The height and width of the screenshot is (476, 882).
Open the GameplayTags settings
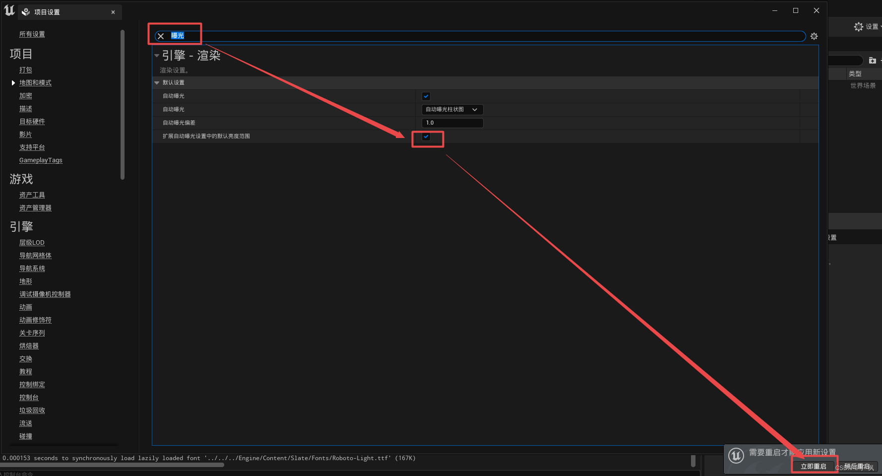point(41,160)
